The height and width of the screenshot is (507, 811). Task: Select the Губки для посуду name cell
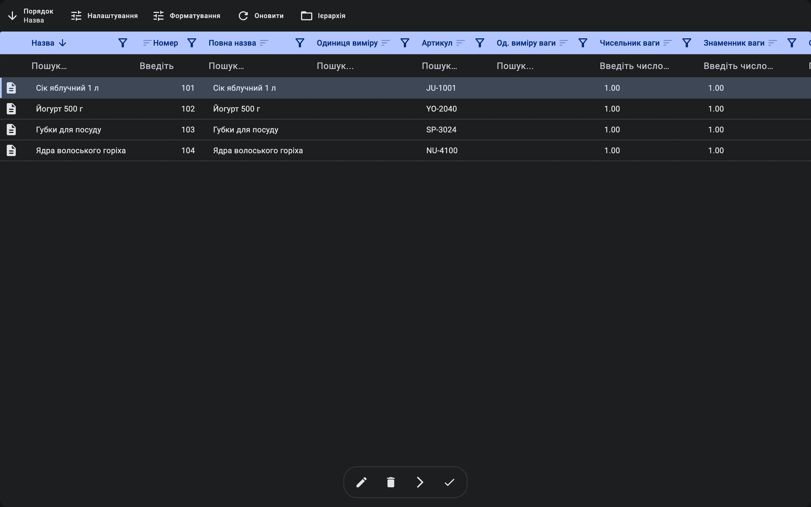click(69, 130)
